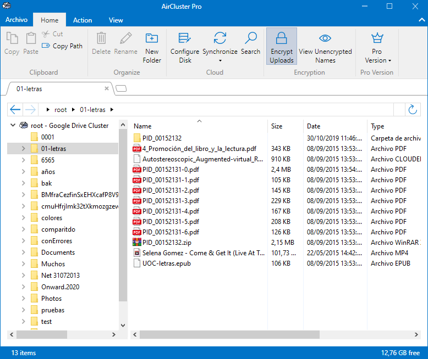Screen dimensions: 428x359
Task: Open the Archivo menu
Action: (x=17, y=20)
